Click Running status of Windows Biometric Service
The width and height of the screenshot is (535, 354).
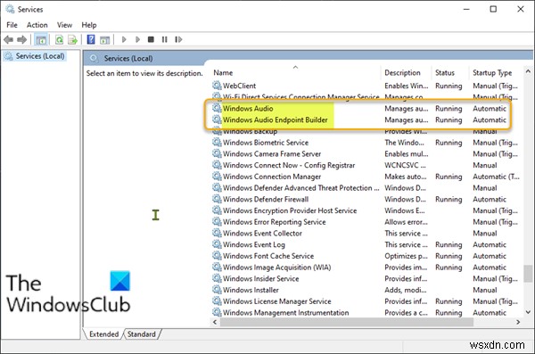click(x=449, y=143)
